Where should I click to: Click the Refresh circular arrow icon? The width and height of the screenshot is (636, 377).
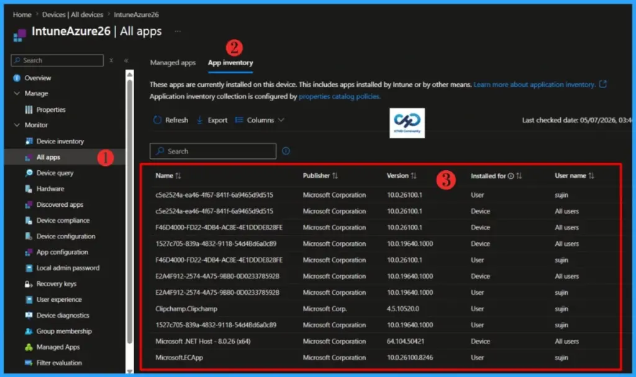pyautogui.click(x=157, y=120)
